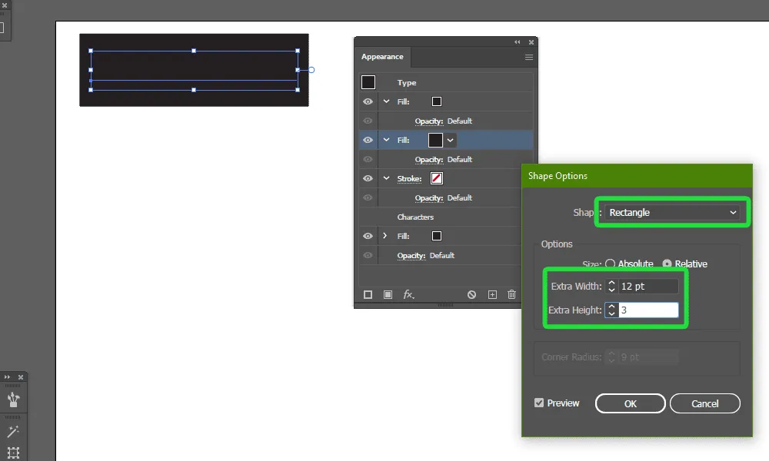This screenshot has width=769, height=461.
Task: Open the Shape dropdown showing Rectangle
Action: coord(672,213)
